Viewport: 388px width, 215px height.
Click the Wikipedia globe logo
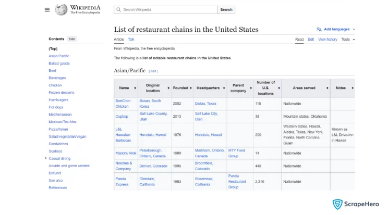pyautogui.click(x=61, y=10)
